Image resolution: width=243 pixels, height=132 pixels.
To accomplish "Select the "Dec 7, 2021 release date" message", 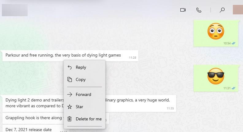I will (29, 130).
